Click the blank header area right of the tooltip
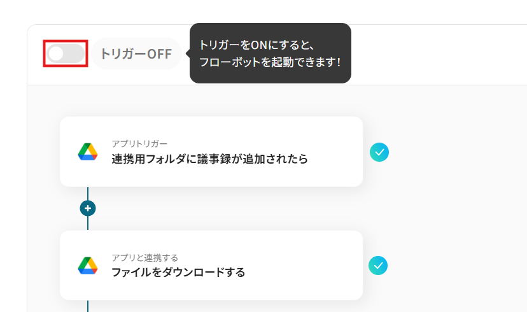The image size is (527, 312). coord(439,54)
